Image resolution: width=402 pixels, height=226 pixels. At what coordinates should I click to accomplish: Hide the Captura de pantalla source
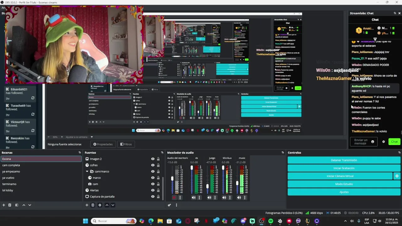153,196
